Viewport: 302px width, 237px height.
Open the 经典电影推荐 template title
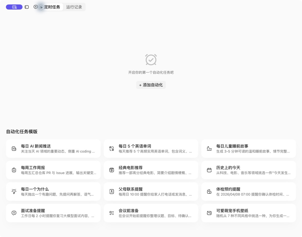point(131,168)
